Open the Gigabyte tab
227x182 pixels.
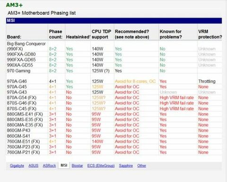(17, 165)
